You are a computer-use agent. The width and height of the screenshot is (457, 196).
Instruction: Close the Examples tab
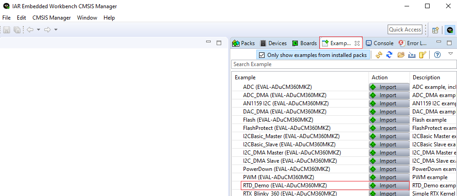(x=357, y=43)
